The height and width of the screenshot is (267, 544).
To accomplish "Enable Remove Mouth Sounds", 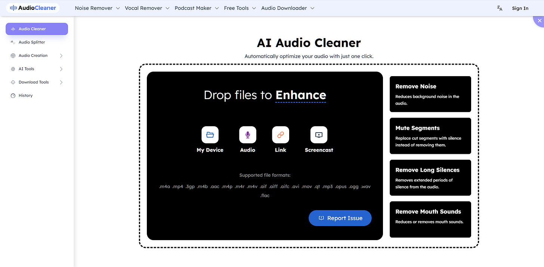I will pos(430,220).
